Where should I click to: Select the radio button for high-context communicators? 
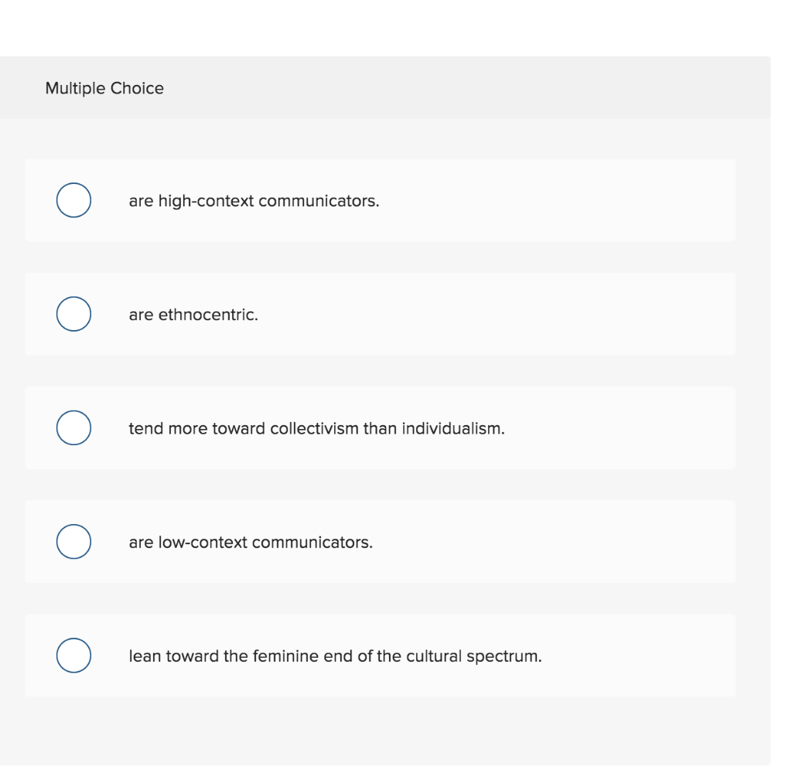(73, 200)
